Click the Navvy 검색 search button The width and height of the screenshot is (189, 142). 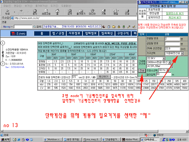pos(37,27)
